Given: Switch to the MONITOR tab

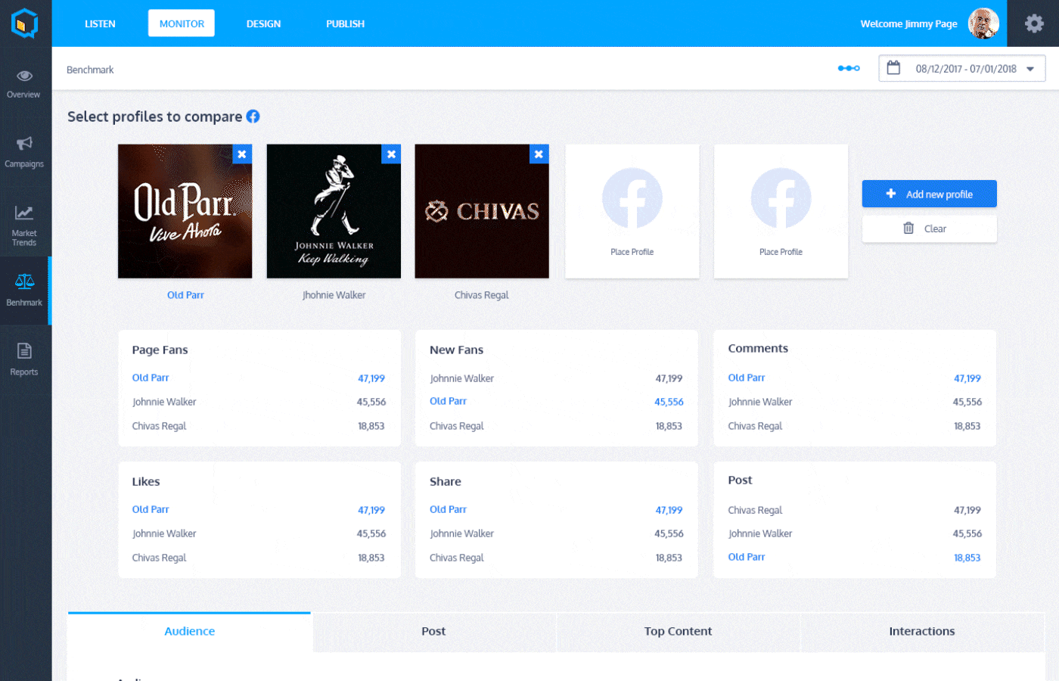Looking at the screenshot, I should point(182,23).
